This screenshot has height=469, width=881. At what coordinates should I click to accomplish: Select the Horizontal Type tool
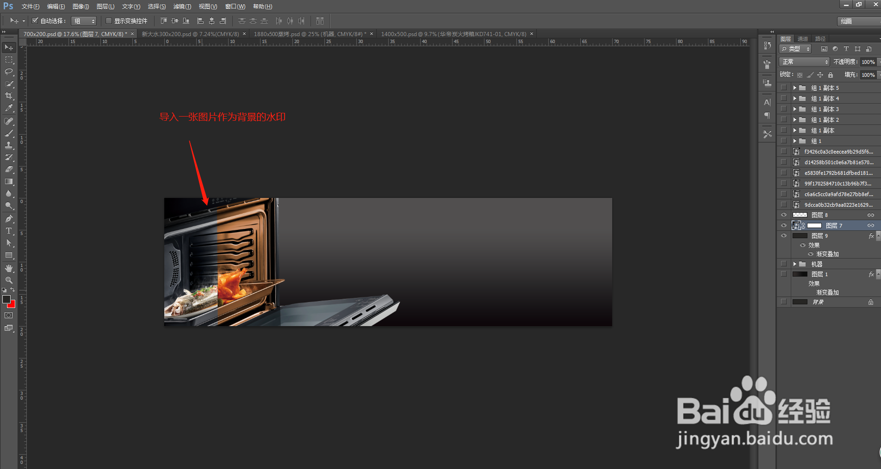pos(9,231)
